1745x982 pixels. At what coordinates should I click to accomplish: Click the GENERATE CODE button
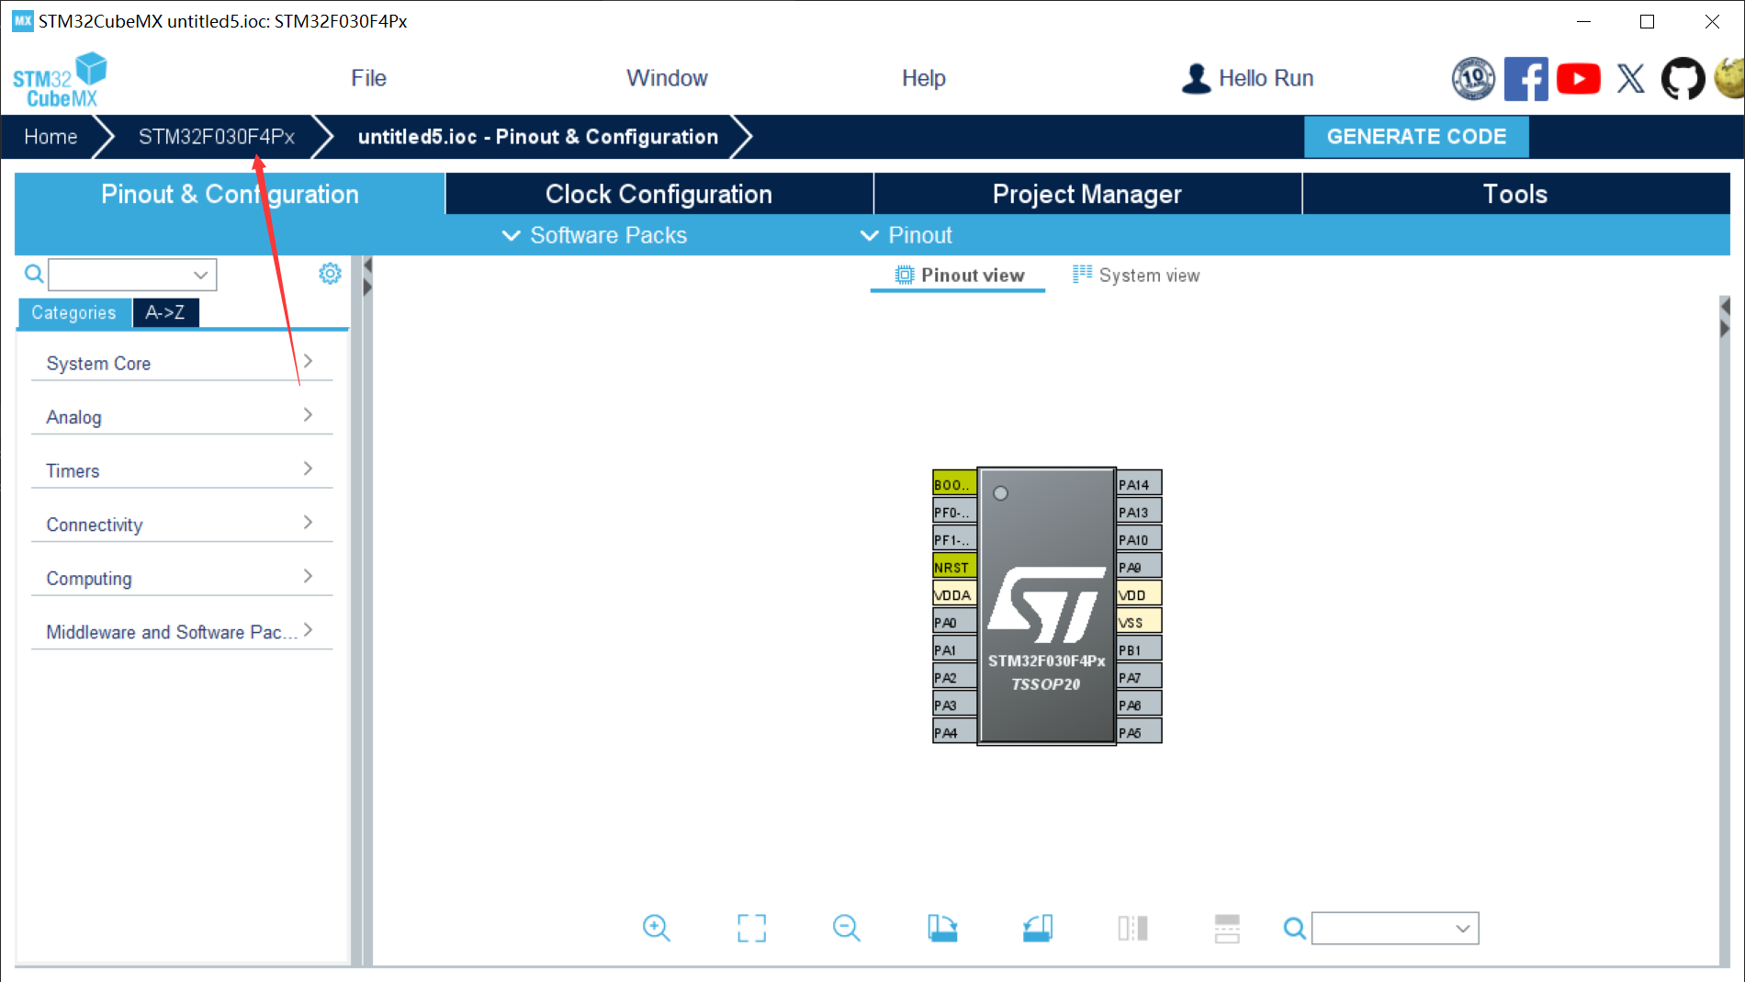1416,137
